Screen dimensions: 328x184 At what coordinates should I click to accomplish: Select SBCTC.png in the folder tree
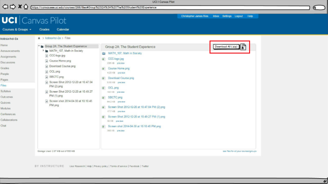[x=57, y=77]
